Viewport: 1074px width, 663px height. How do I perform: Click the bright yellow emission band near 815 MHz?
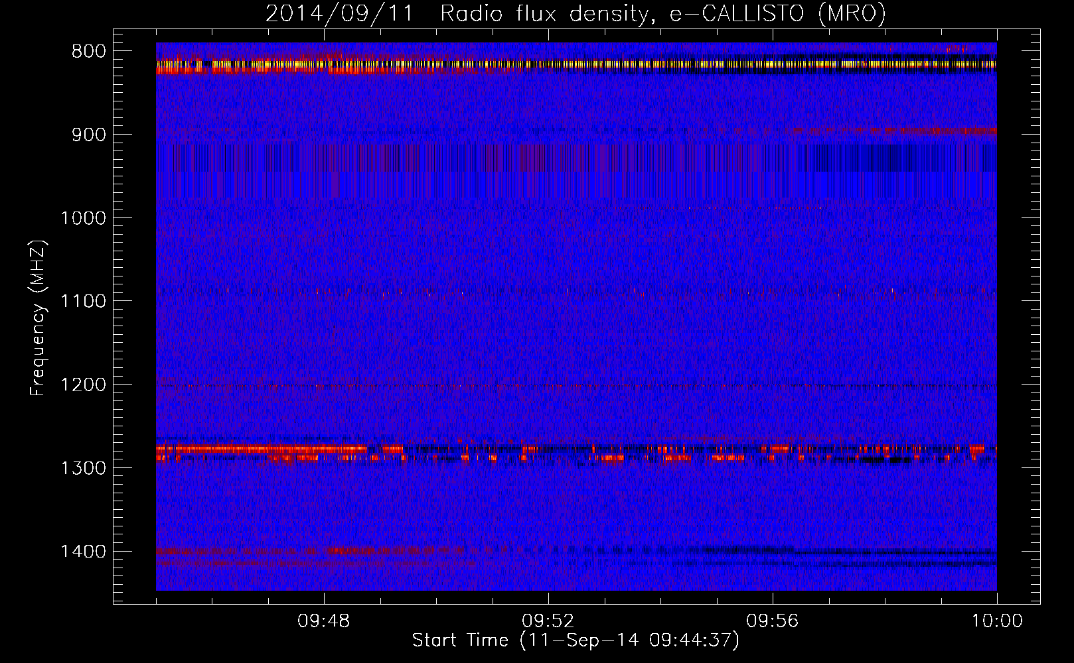[x=576, y=64]
